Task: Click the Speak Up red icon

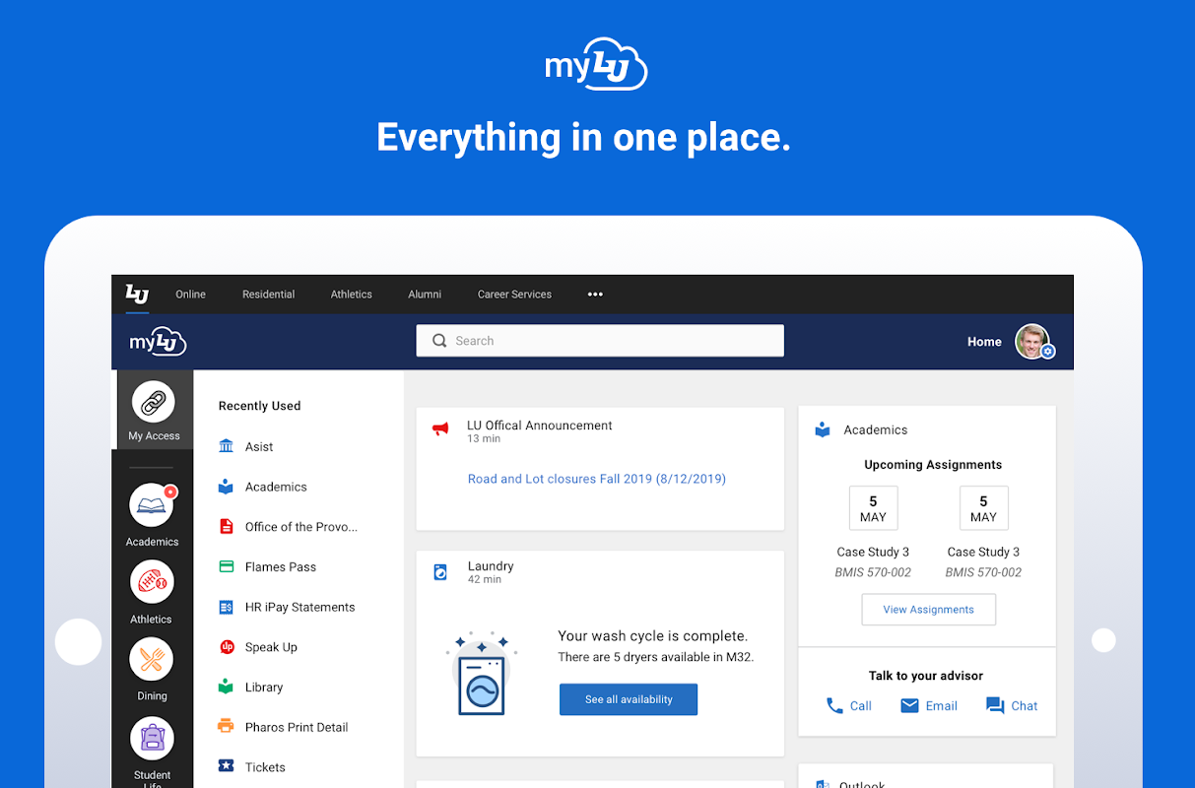Action: (x=227, y=647)
